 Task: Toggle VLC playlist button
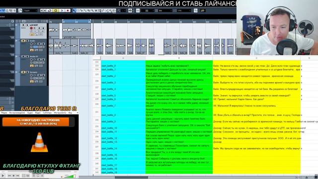pyautogui.click(x=34, y=176)
